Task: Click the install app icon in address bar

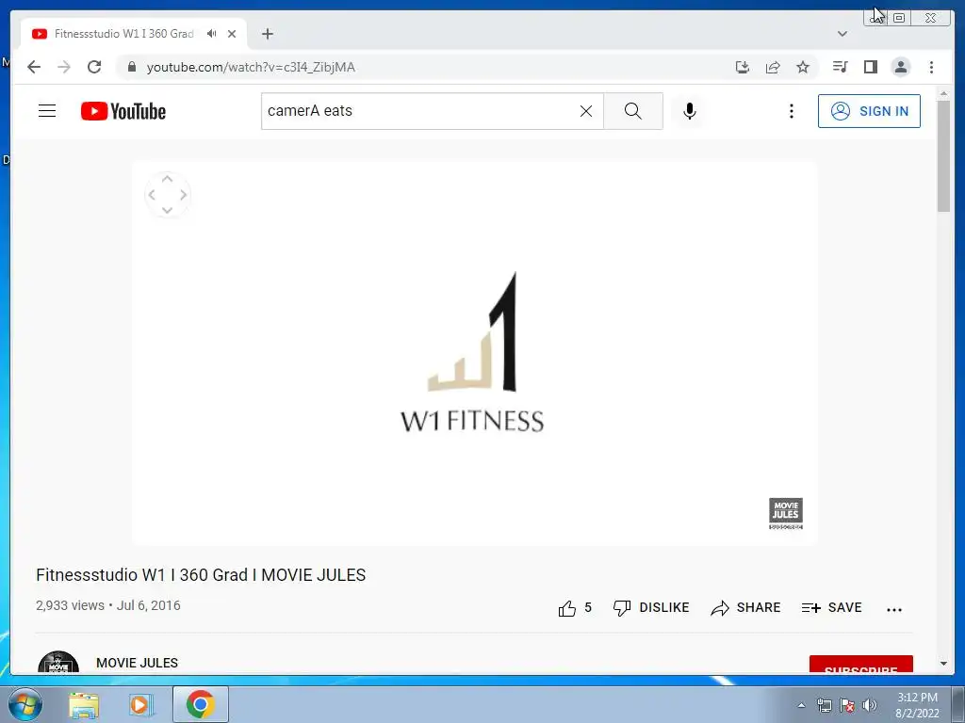Action: (743, 67)
